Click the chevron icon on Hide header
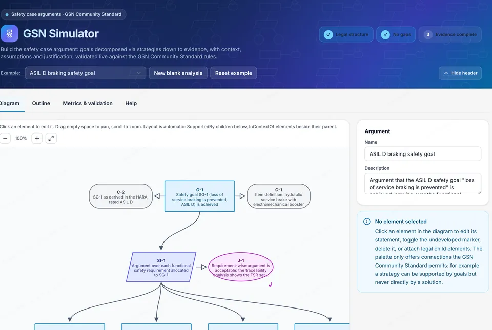Image resolution: width=492 pixels, height=330 pixels. 446,73
